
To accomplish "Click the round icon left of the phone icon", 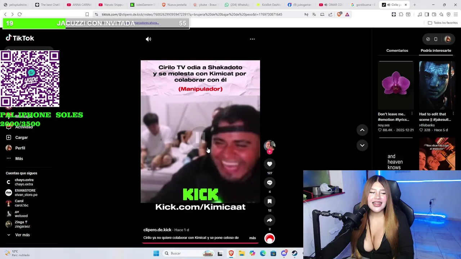I will tap(428, 39).
